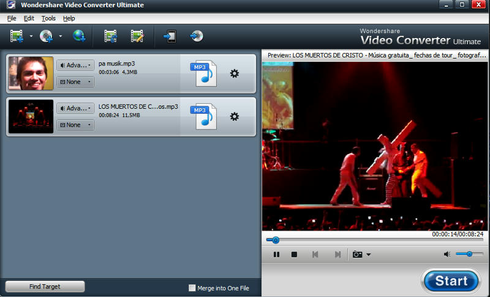
Task: Jump to next frame in preview
Action: (337, 255)
